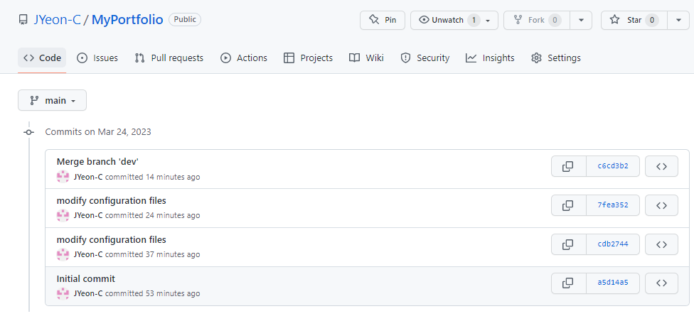Open the Security tab
This screenshot has height=321, width=694.
click(425, 58)
